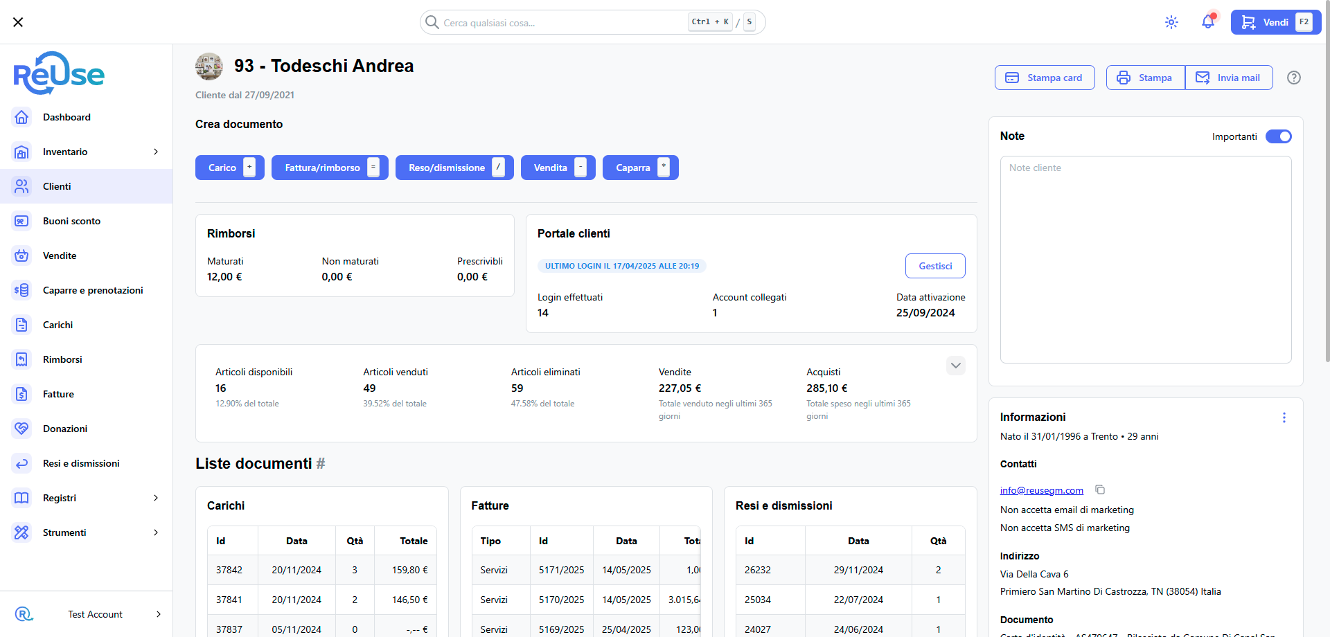Click the customer avatar thumbnail
The height and width of the screenshot is (637, 1330).
tap(209, 66)
